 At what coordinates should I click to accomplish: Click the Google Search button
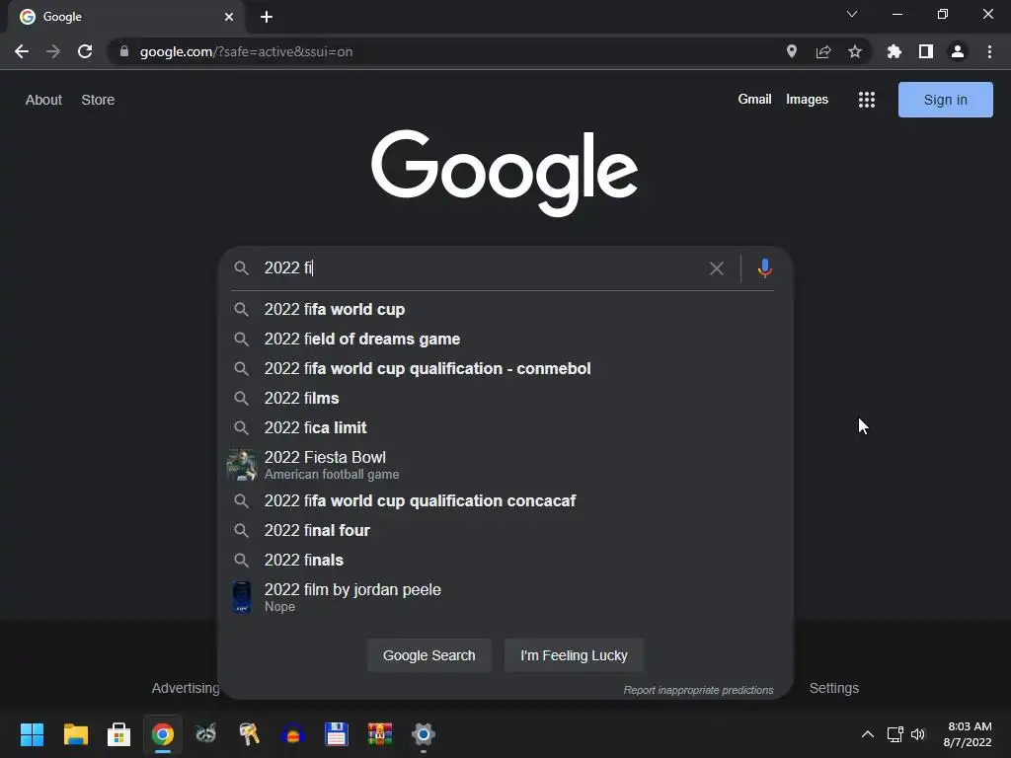[429, 655]
